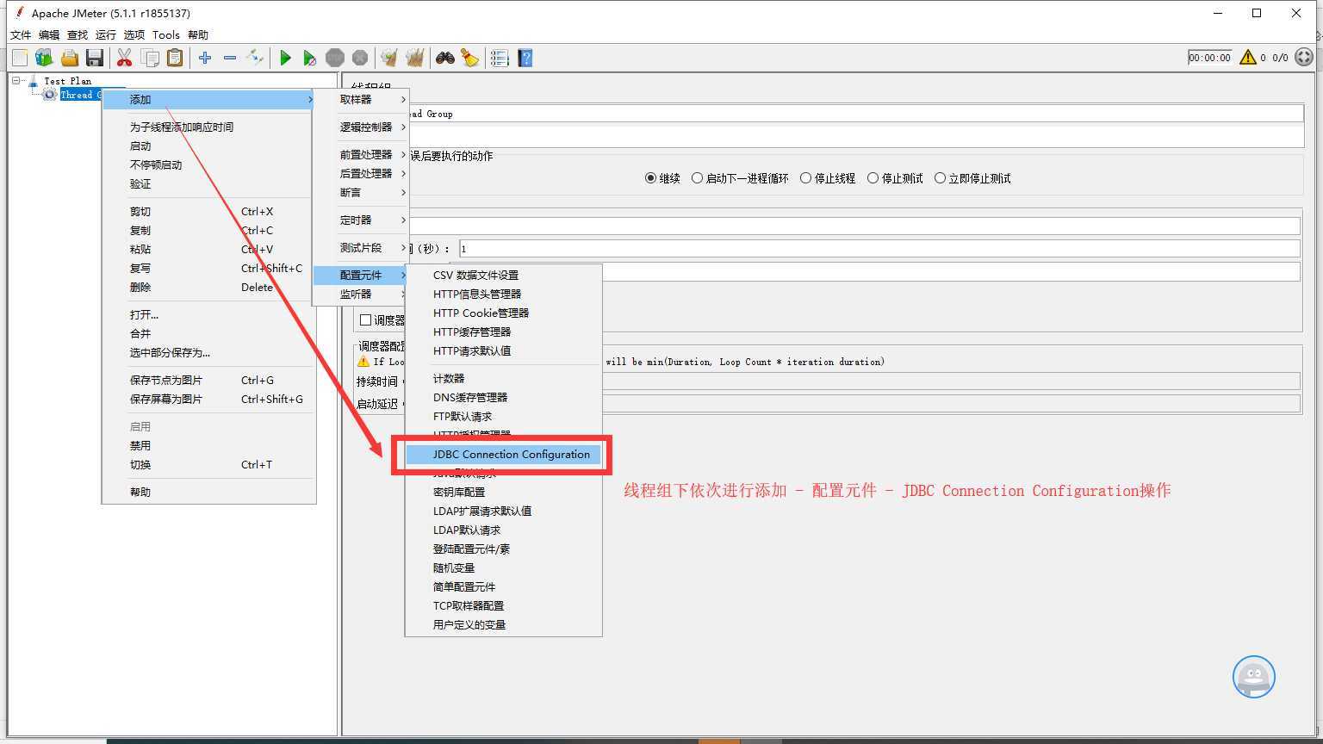Choose 保存节点为图片 in context menu
The width and height of the screenshot is (1323, 744).
(x=208, y=380)
